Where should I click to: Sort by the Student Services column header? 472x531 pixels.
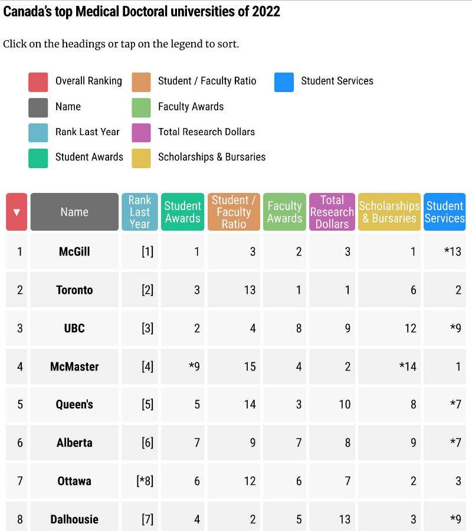pos(445,212)
